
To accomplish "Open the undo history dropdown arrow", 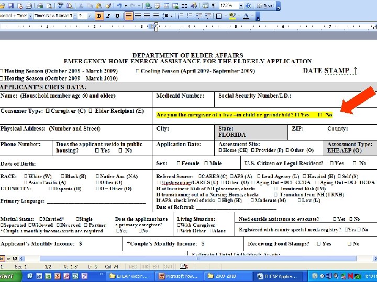I will point(126,6).
